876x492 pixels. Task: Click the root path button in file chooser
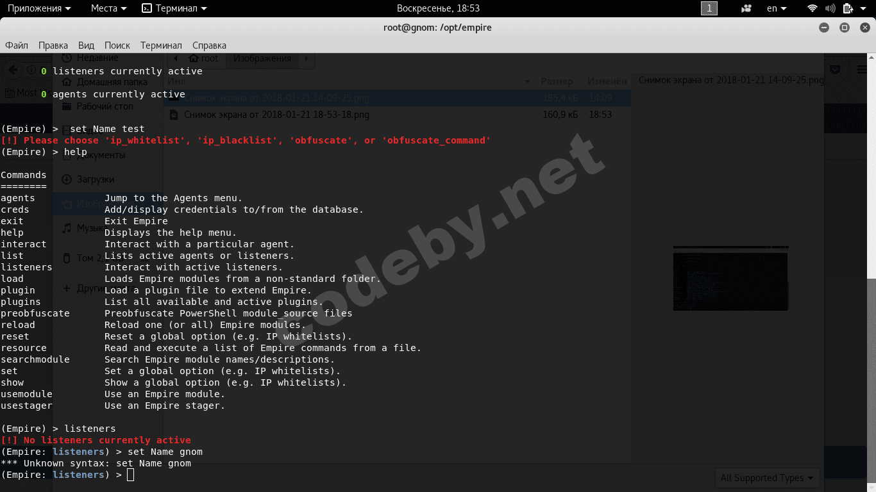[x=203, y=58]
